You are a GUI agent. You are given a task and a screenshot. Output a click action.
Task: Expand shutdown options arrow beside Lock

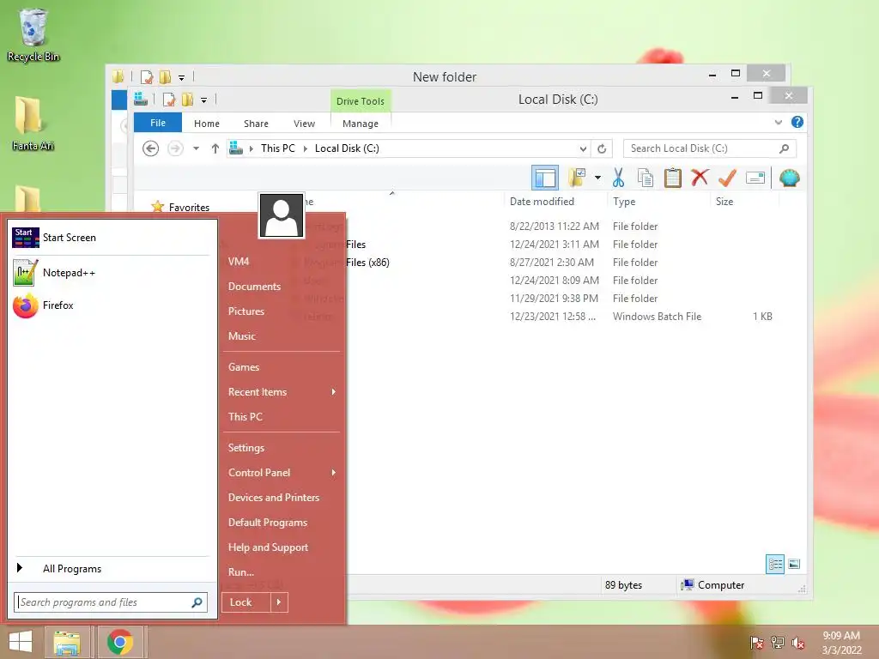(x=279, y=602)
